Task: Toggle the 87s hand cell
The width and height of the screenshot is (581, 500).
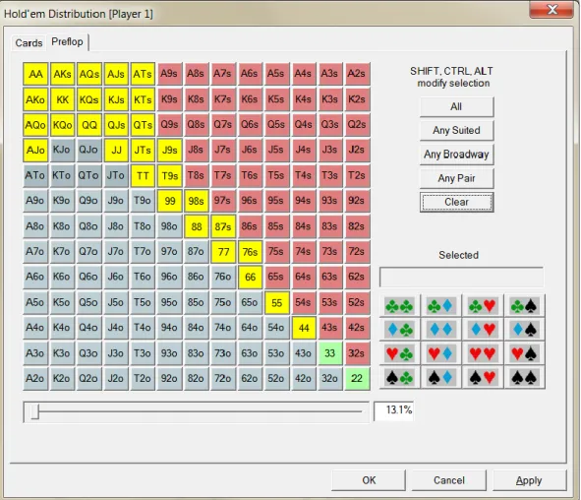Action: (223, 226)
